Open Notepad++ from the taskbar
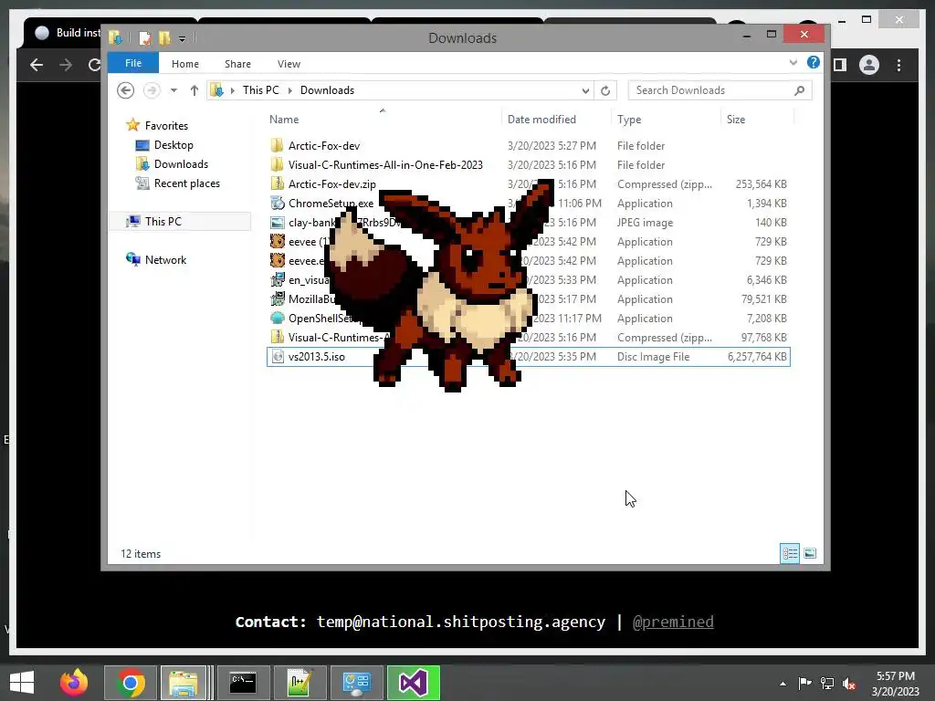Viewport: 935px width, 701px height. click(x=299, y=683)
